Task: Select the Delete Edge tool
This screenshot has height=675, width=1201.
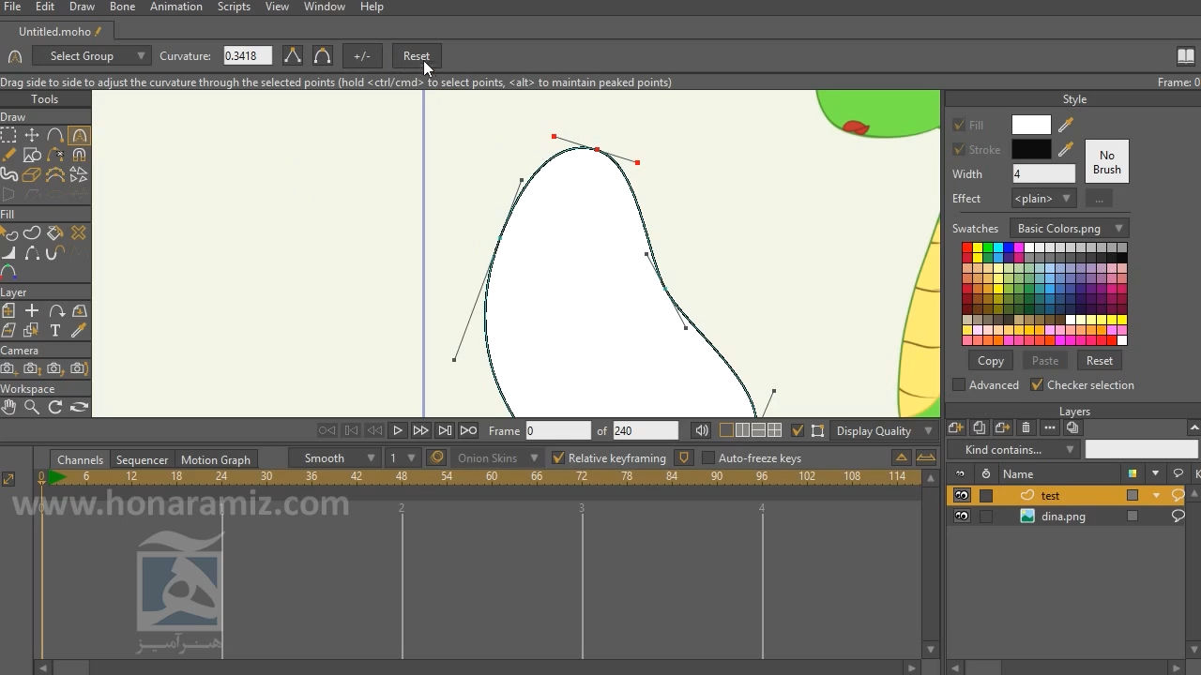Action: click(55, 155)
